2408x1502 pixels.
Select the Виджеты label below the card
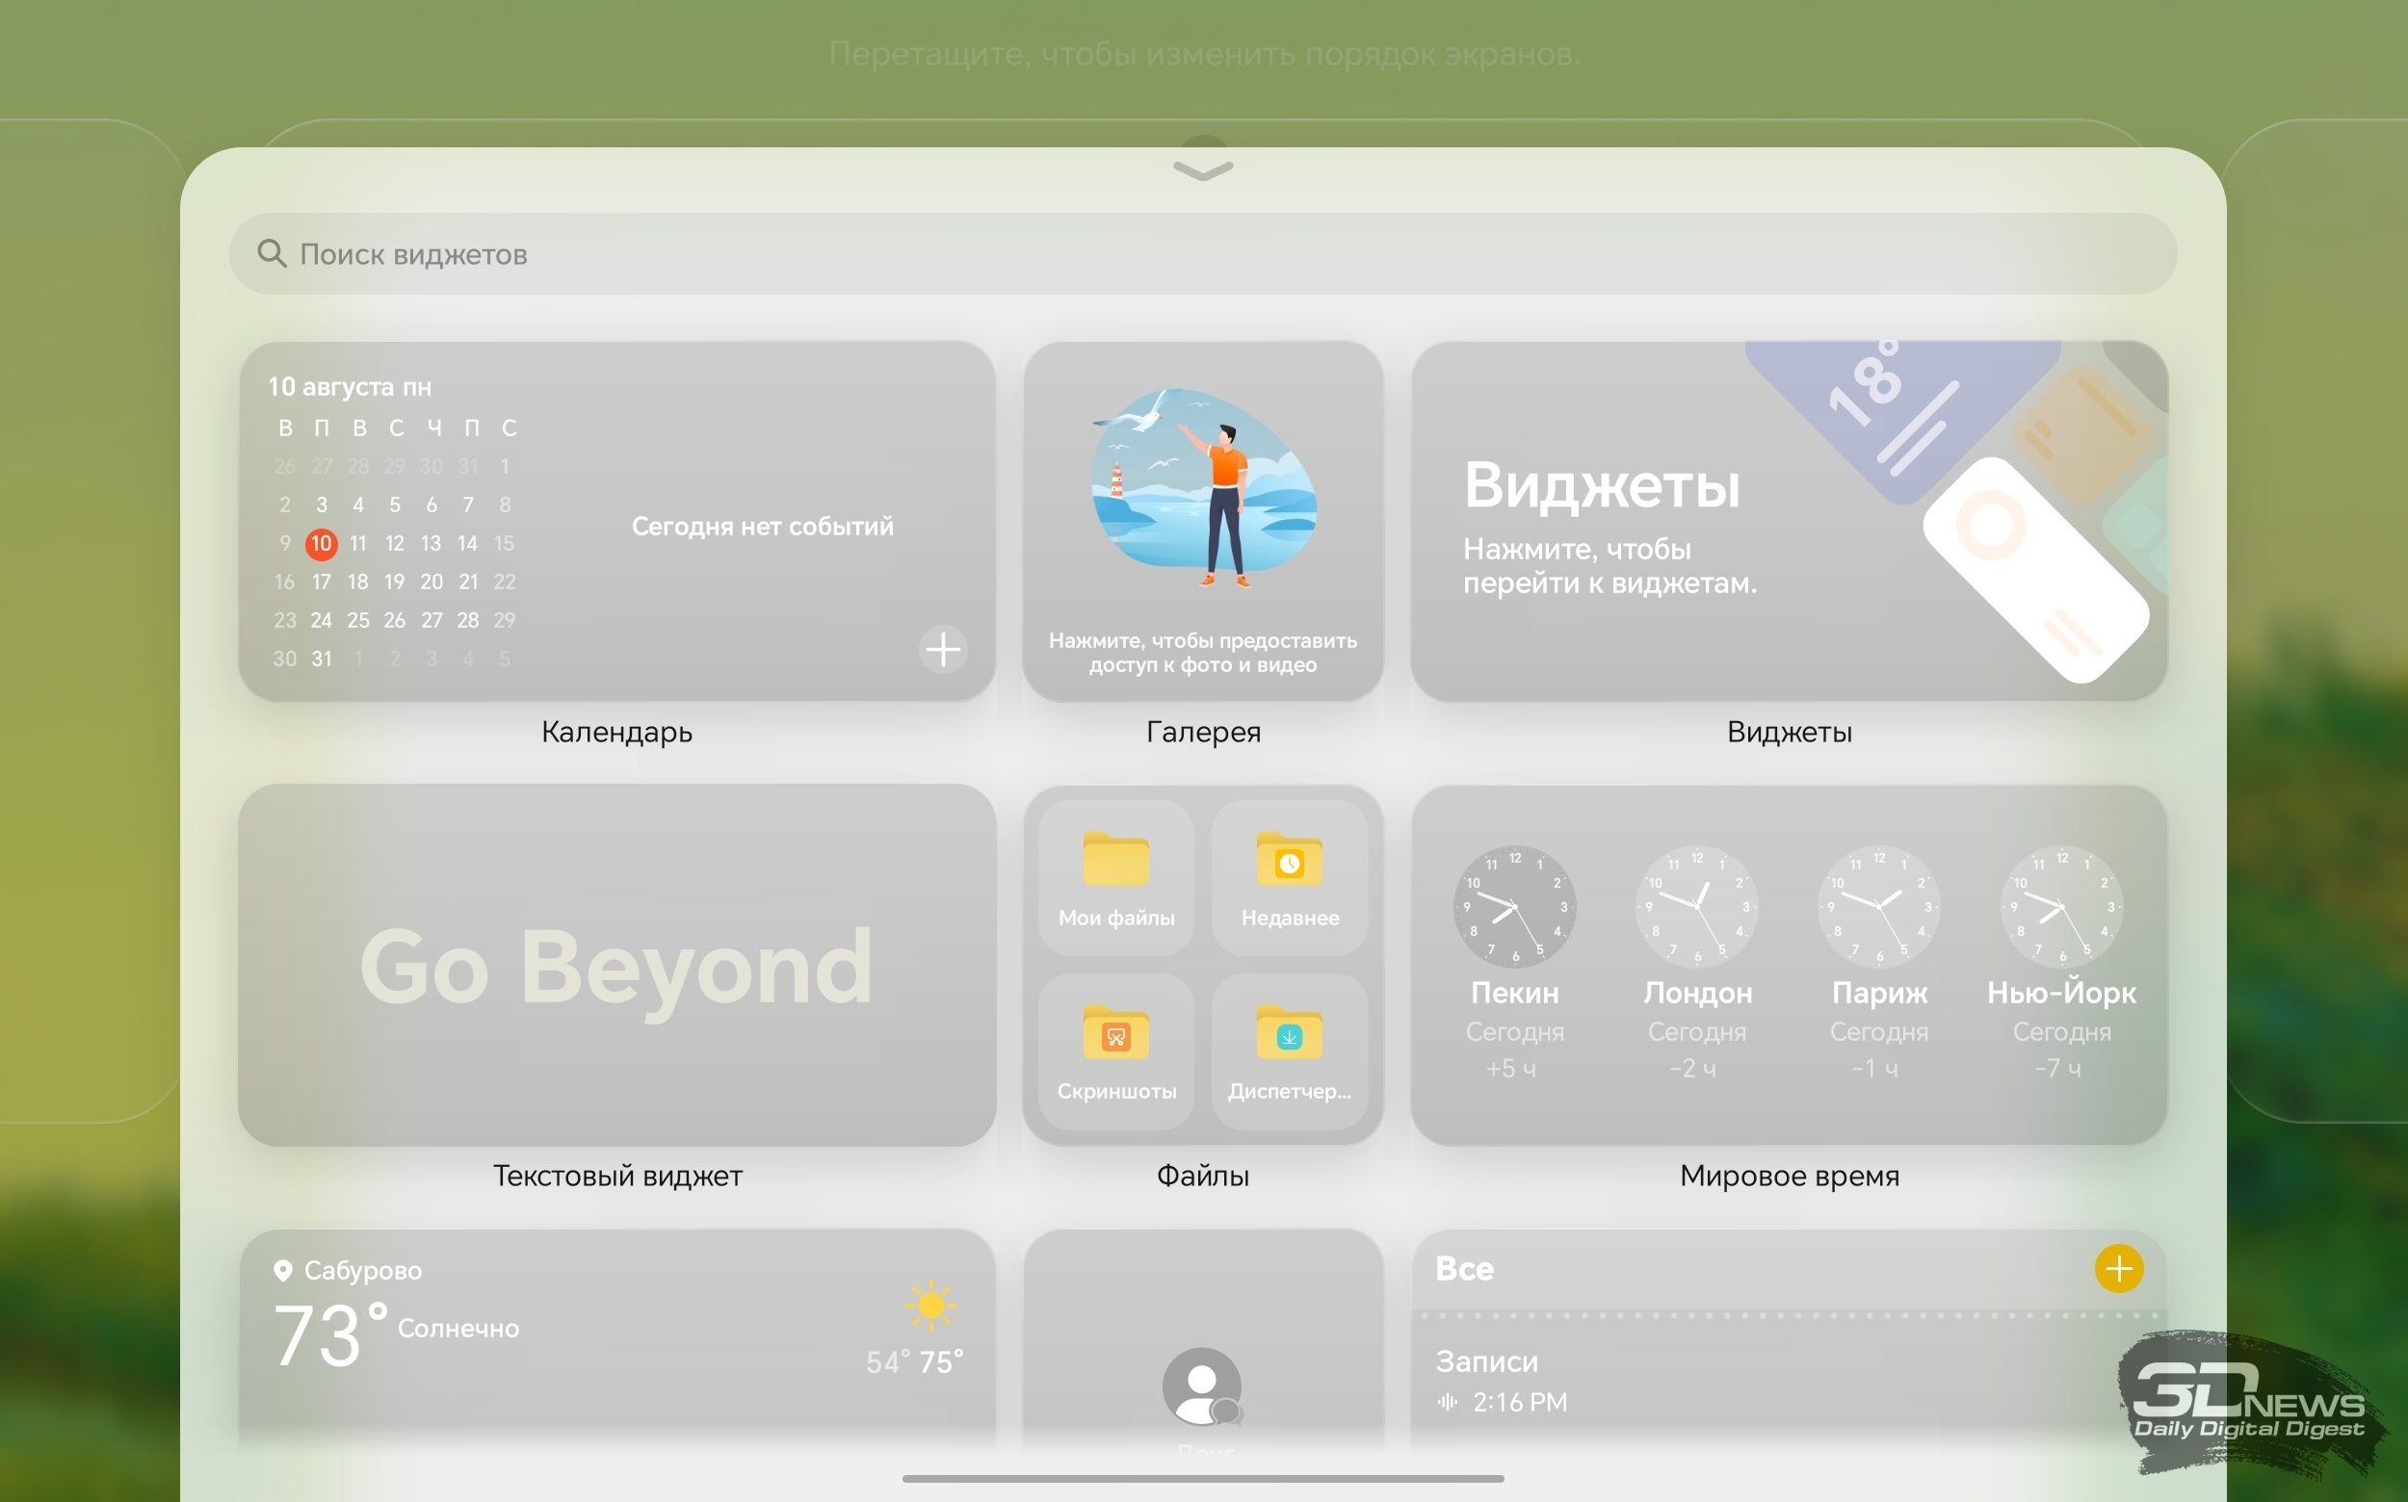pos(1789,732)
